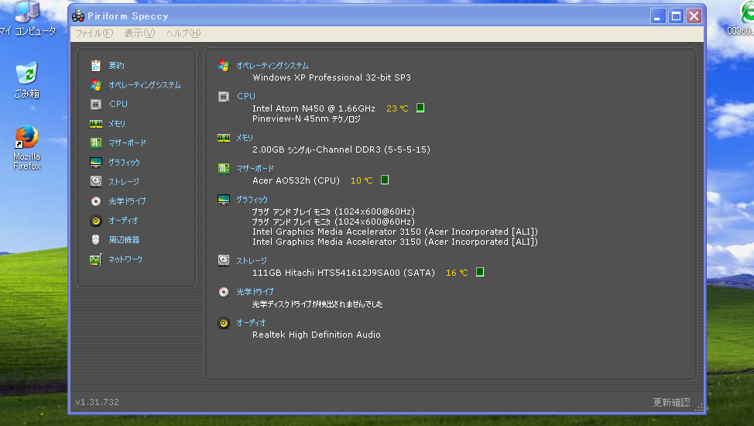This screenshot has height=426, width=754.
Task: Click the 光学ドライブ disc icon in sidebar
Action: 96,201
